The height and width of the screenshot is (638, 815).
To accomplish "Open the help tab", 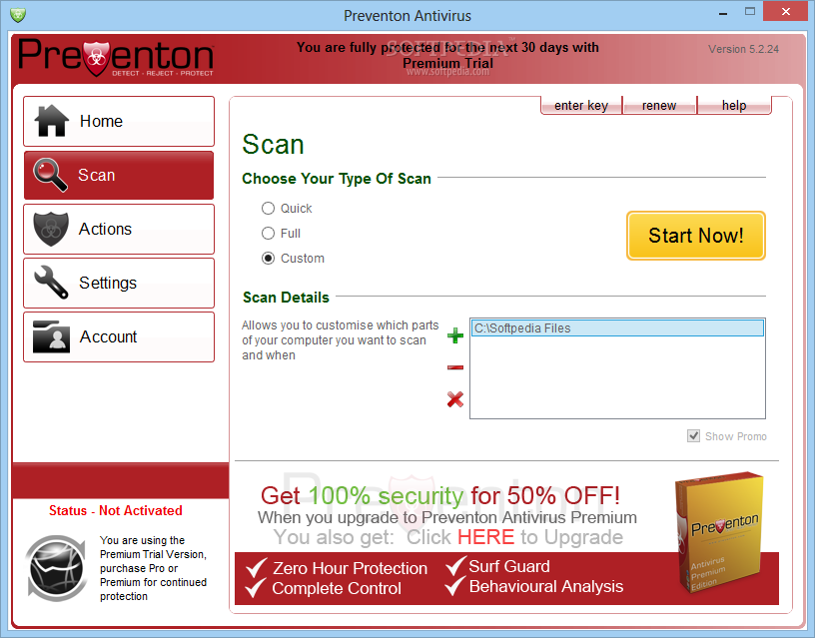I will pyautogui.click(x=734, y=106).
